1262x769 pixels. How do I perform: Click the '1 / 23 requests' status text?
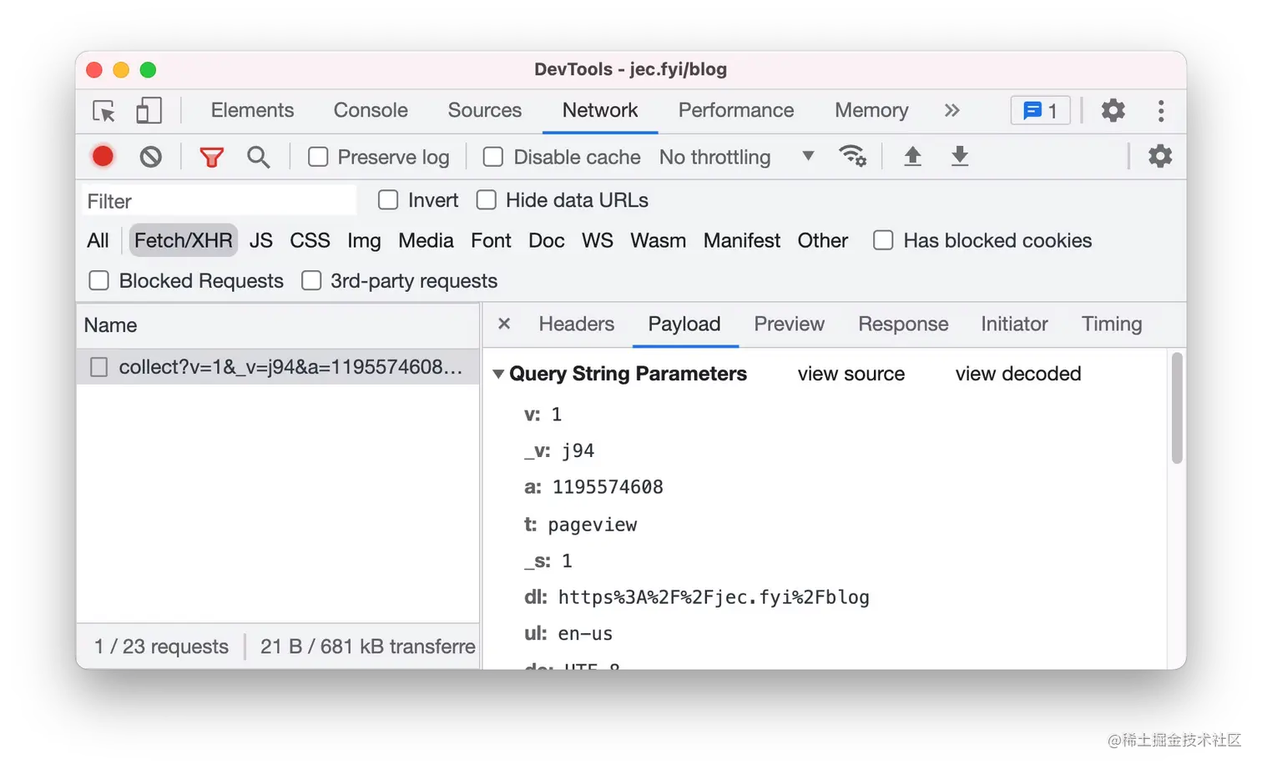(161, 646)
